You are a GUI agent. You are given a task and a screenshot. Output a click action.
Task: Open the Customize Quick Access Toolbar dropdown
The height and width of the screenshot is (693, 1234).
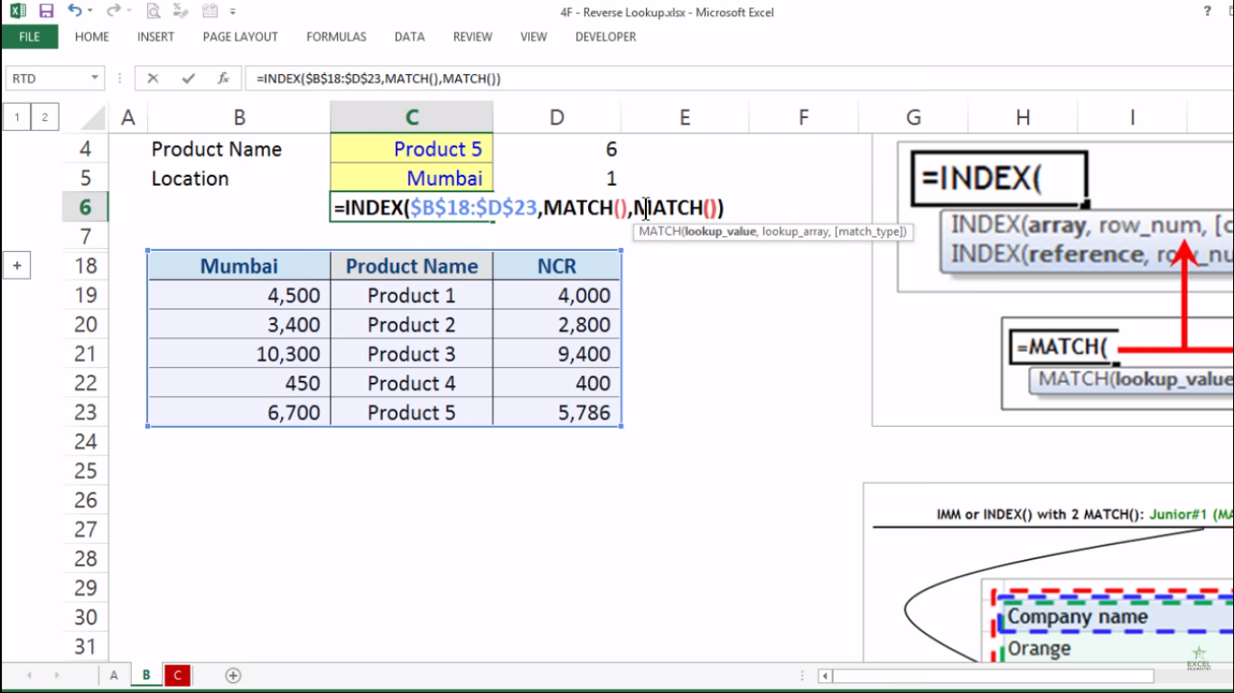pos(233,13)
